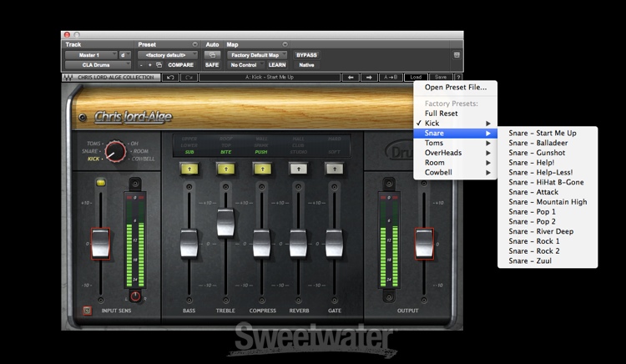Image resolution: width=626 pixels, height=364 pixels.
Task: Click the Input Sens fader handle
Action: 101,244
